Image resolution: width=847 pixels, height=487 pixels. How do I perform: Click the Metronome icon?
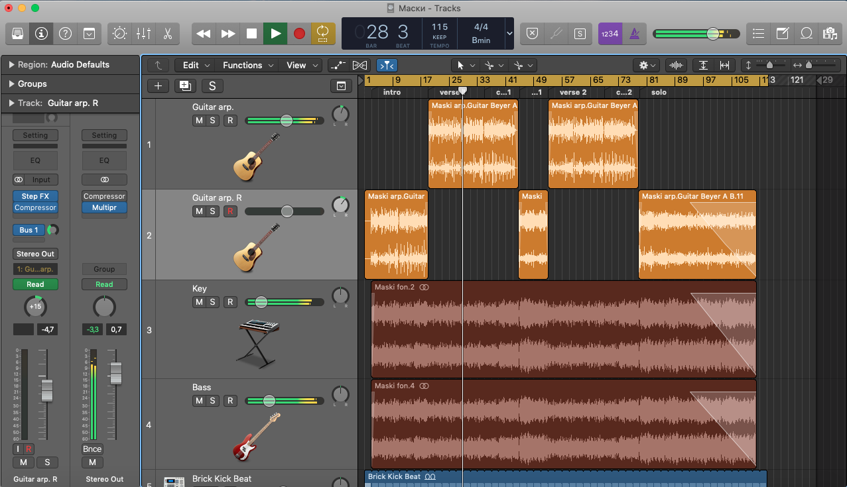tap(635, 33)
